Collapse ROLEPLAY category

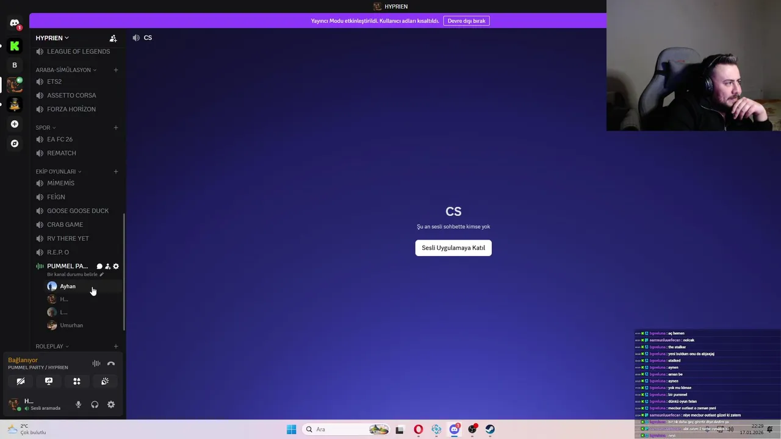point(52,346)
